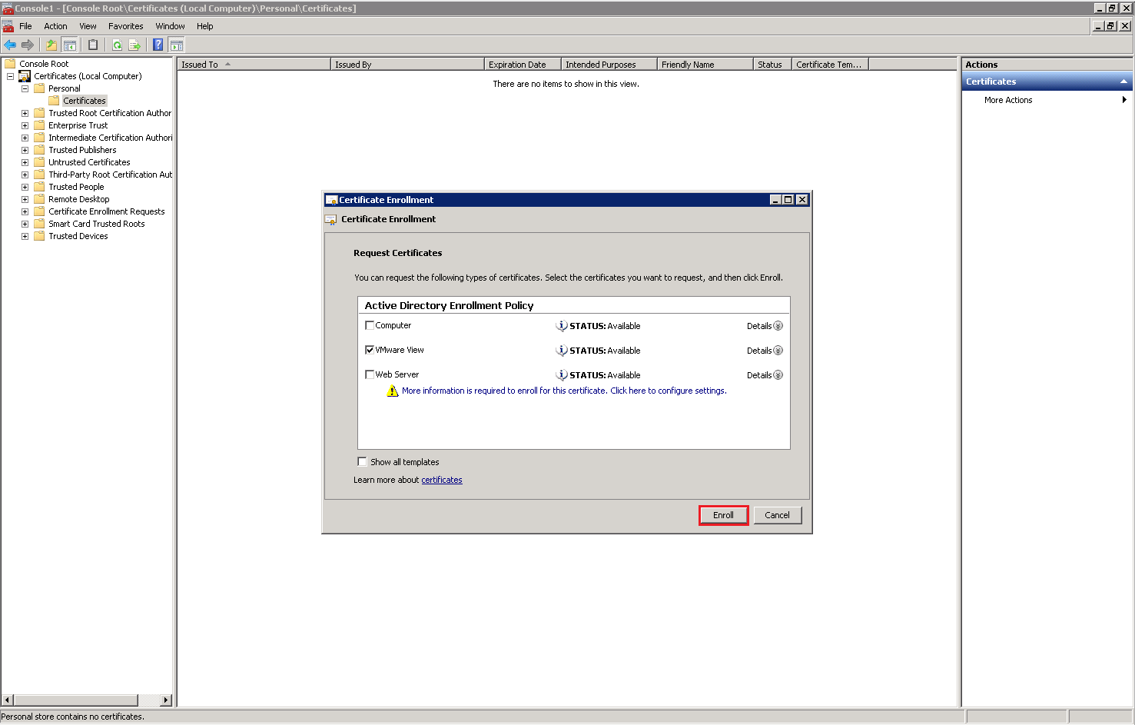Click the 'certificates' learn more link

[442, 480]
